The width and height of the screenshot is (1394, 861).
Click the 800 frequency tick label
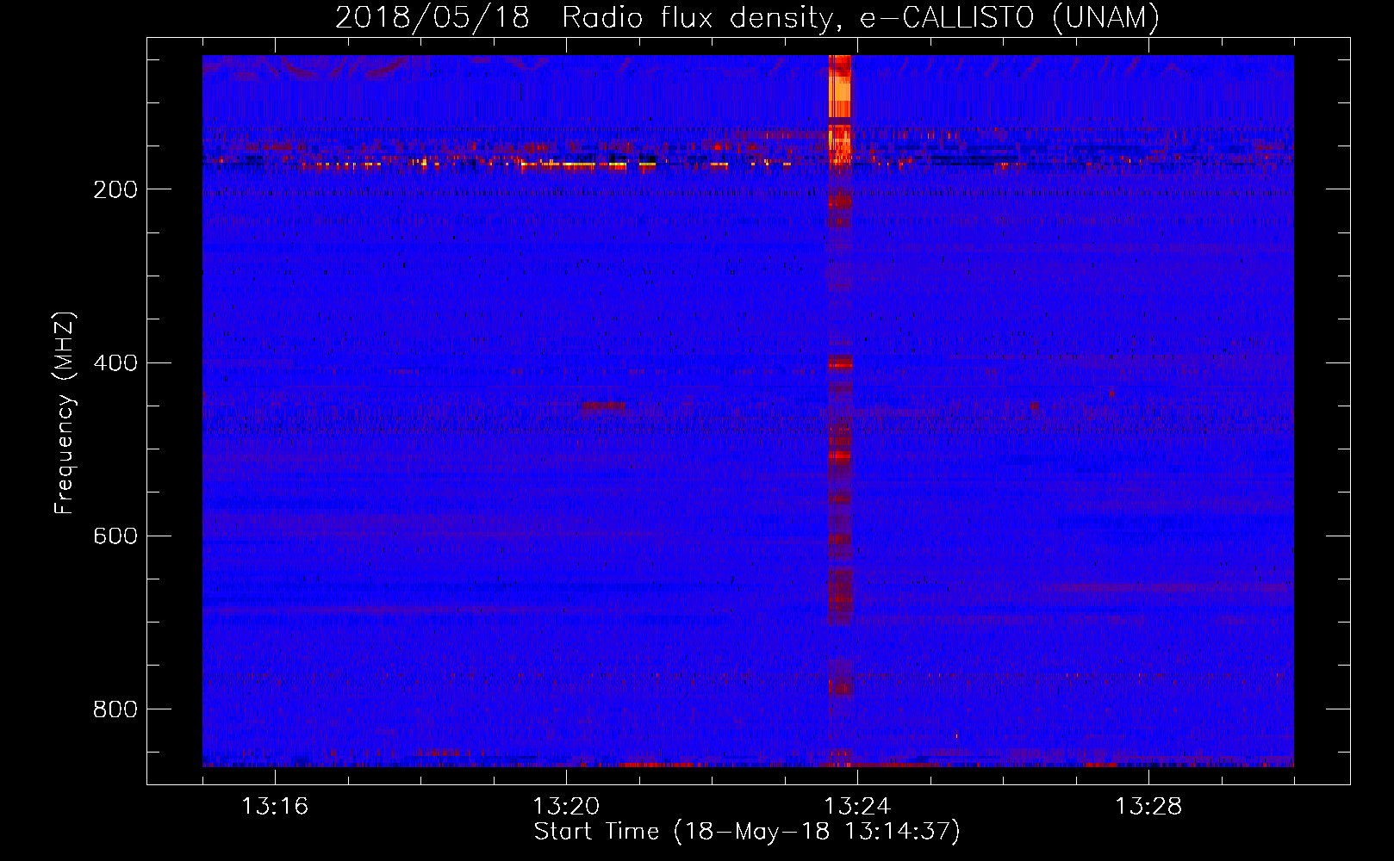[x=115, y=709]
